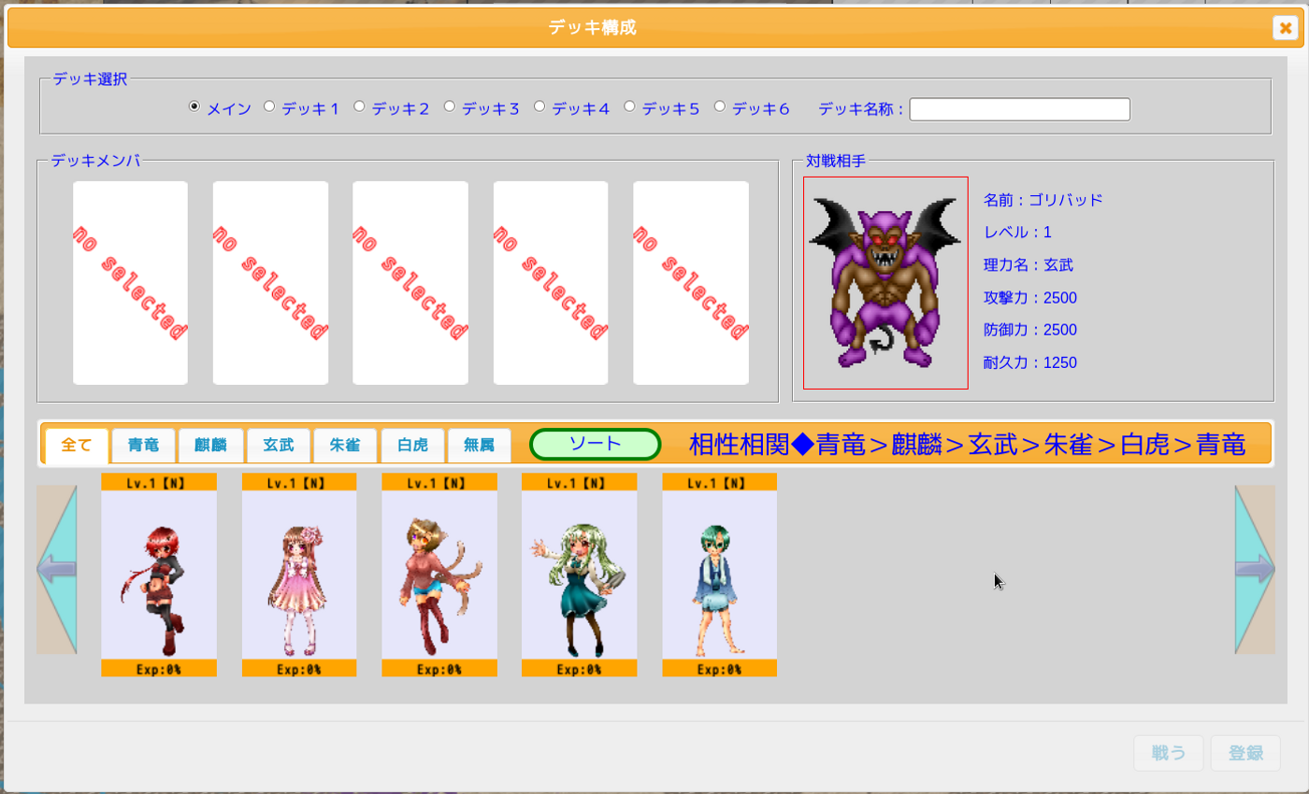
Task: Pick the pink dress girl card
Action: coord(299,574)
